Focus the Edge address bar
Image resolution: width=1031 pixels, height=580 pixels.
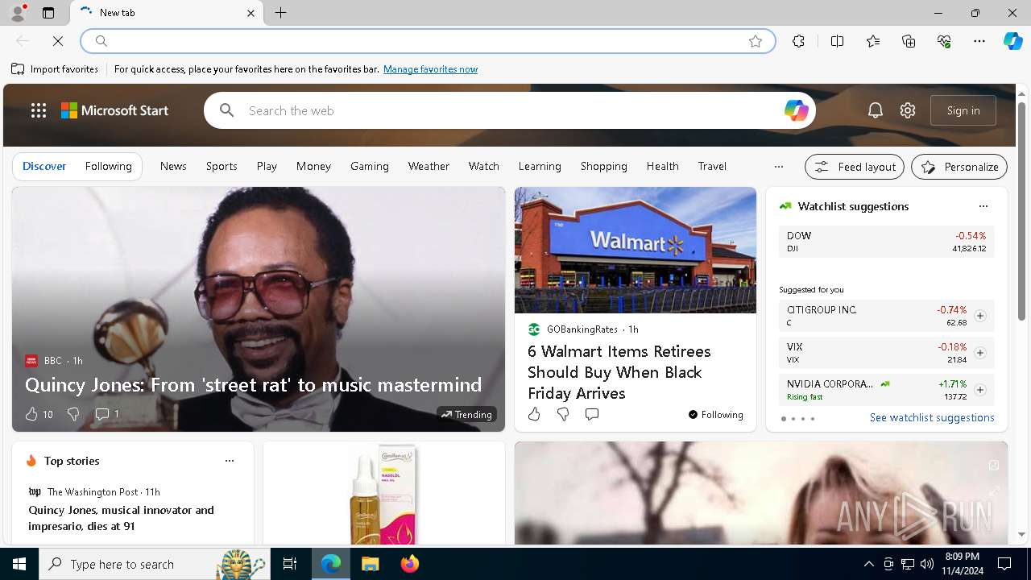click(427, 41)
